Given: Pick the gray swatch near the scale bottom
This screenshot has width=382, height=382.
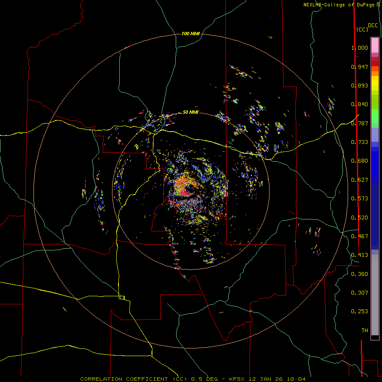Looking at the screenshot, I should 375,295.
